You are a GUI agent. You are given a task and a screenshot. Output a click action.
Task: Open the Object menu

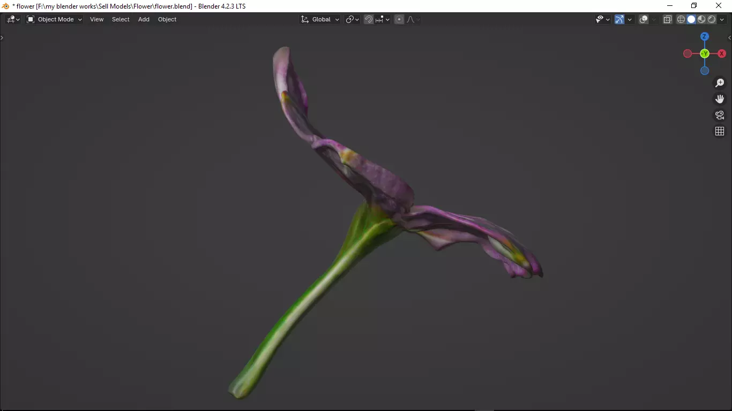pyautogui.click(x=167, y=19)
